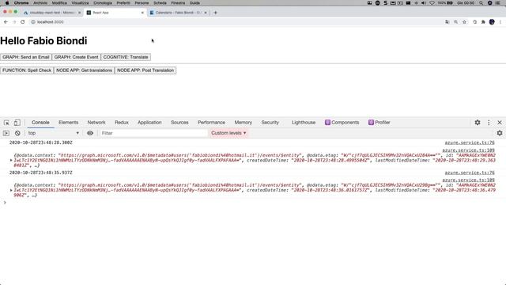Open DevTools settings gear
506x285 pixels.
coord(478,123)
